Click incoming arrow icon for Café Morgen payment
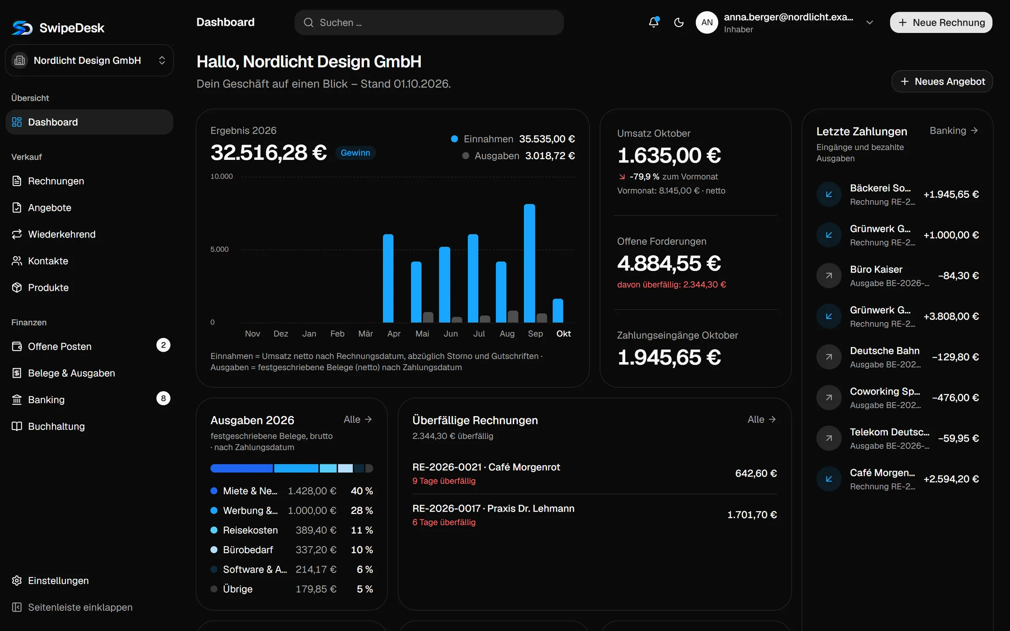The height and width of the screenshot is (631, 1010). (829, 479)
